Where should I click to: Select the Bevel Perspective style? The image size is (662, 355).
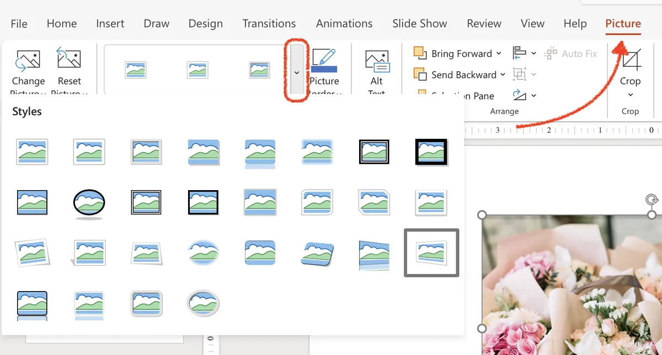pos(317,253)
